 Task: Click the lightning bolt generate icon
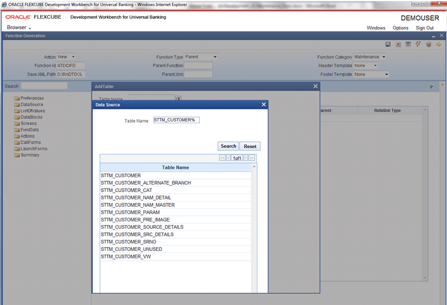point(418,44)
